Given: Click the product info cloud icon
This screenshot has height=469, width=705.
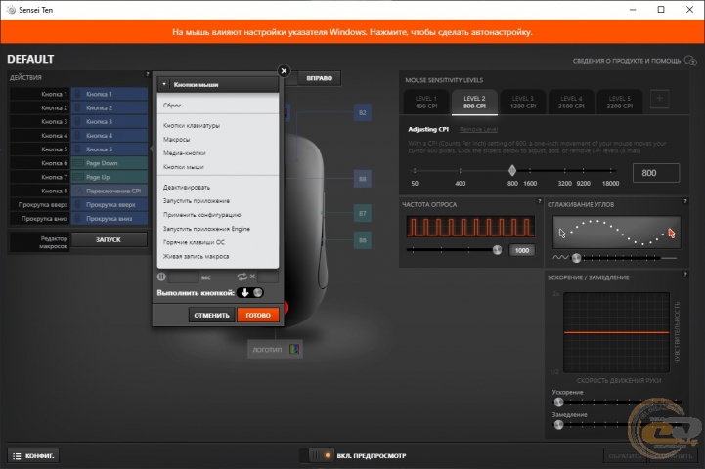Looking at the screenshot, I should point(690,61).
